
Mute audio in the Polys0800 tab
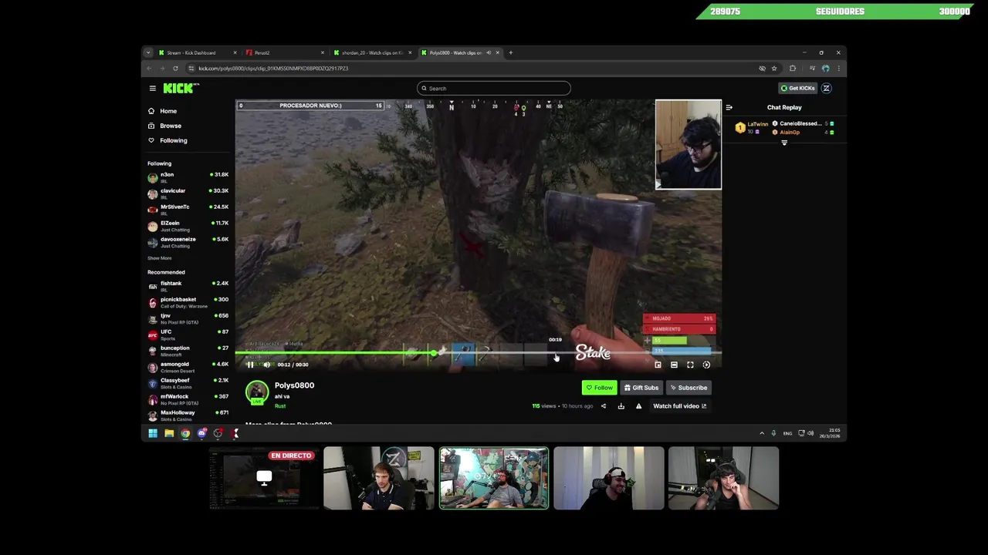tap(488, 52)
